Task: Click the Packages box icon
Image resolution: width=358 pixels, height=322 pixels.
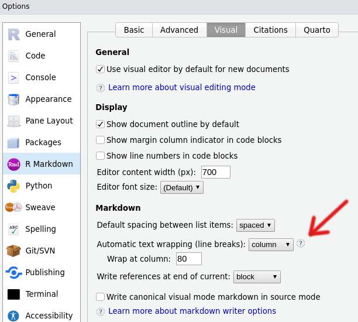Action: [x=13, y=143]
